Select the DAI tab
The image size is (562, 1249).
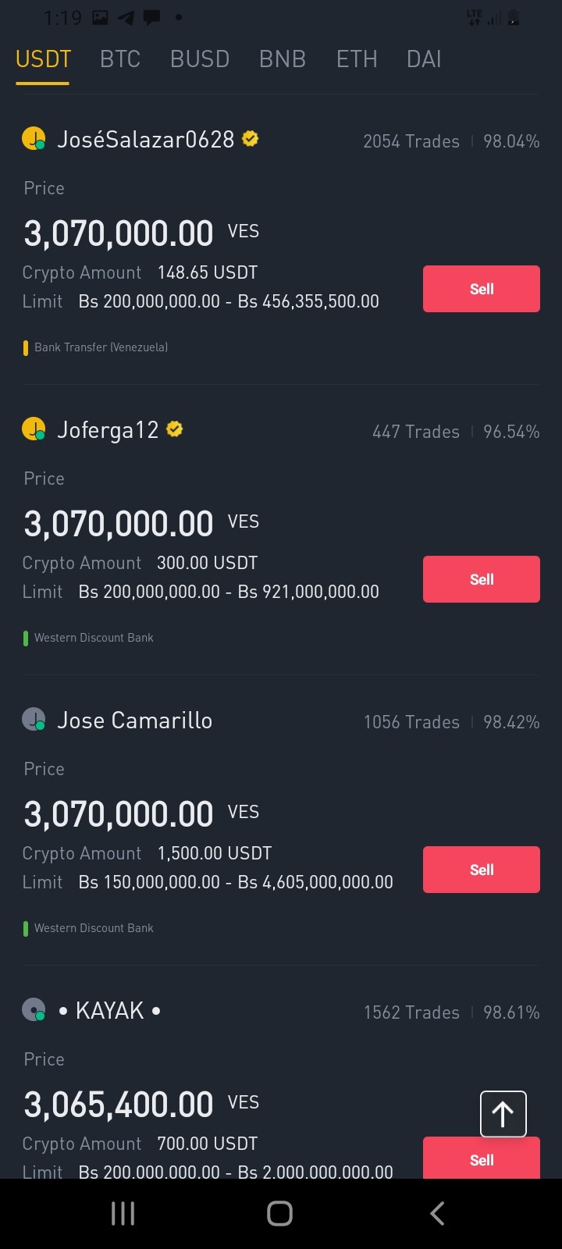[x=424, y=59]
